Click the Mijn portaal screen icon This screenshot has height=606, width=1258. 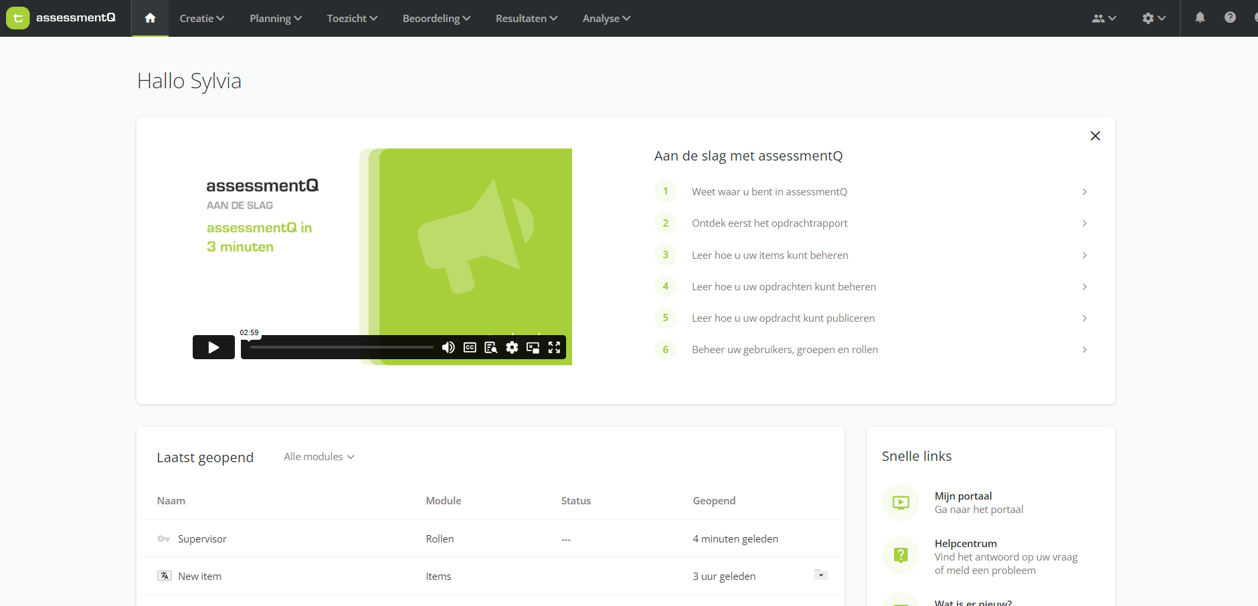(901, 502)
